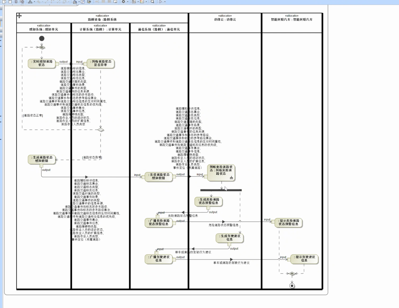Click the input pin on 提示驾驶建议信息
The width and height of the screenshot is (399, 308).
[289, 259]
